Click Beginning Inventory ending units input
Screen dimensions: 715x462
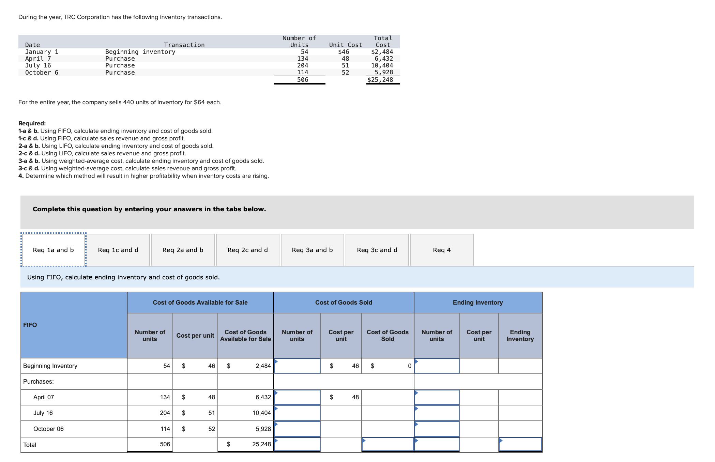[x=437, y=366]
